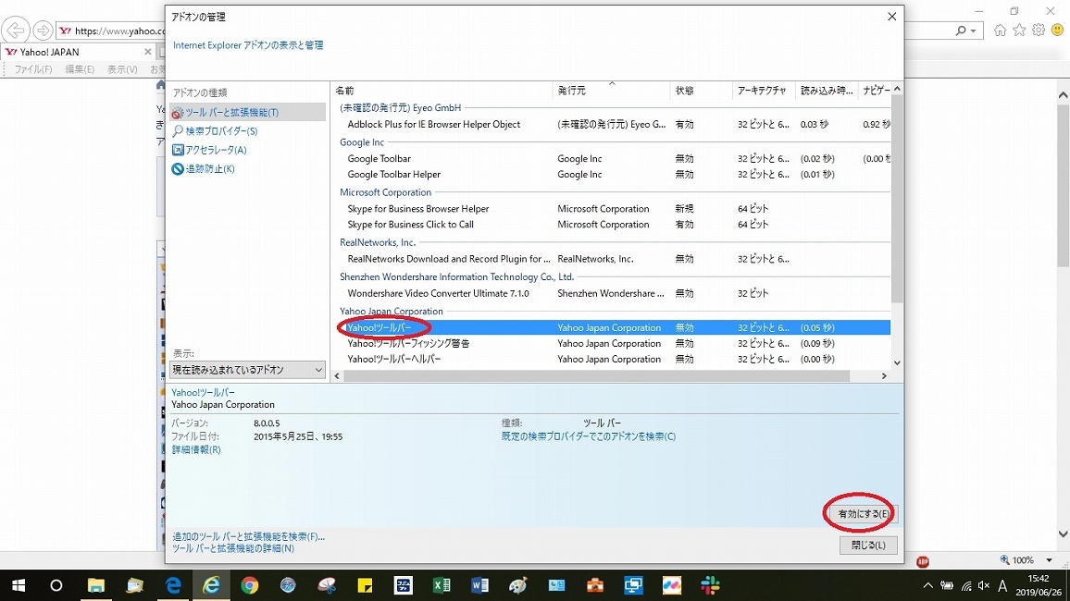
Task: Select 追跡防止(K) add-on type
Action: [204, 169]
